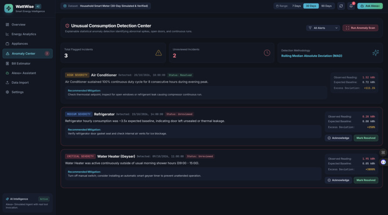
Task: Click the AI Intelligence Active badge
Action: click(44, 199)
